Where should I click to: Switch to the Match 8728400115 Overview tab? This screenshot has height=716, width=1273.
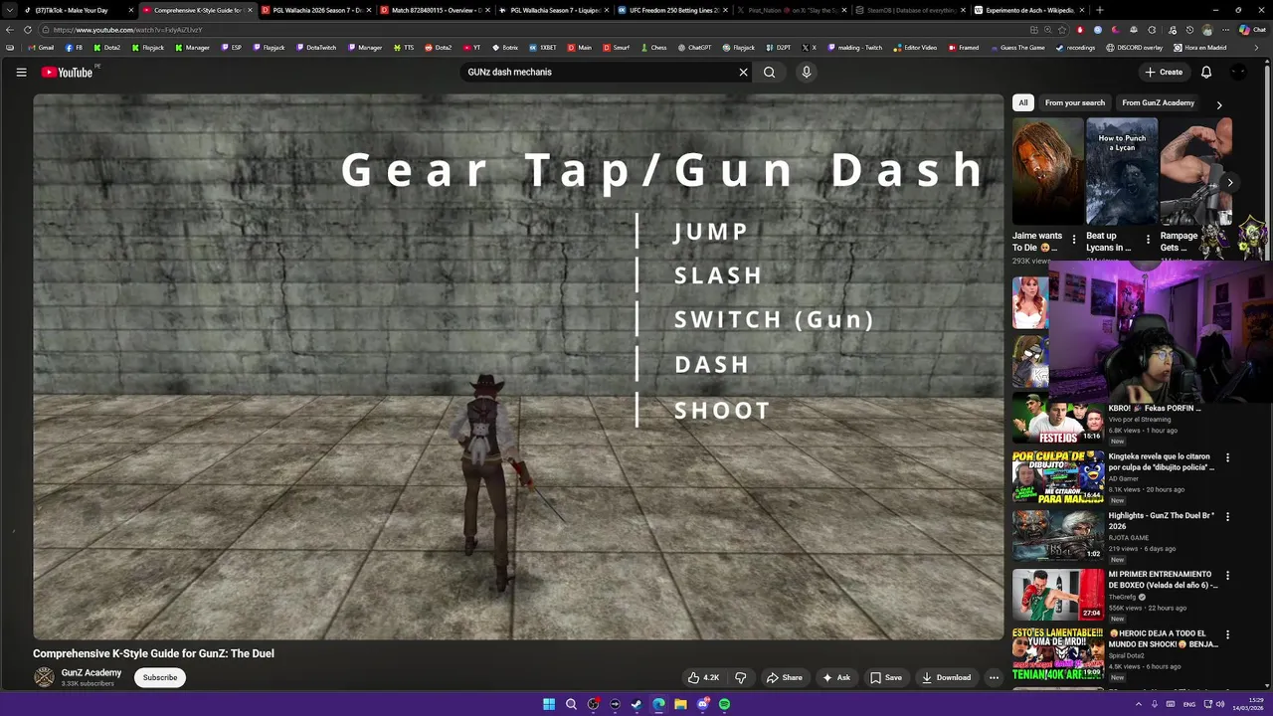(435, 10)
